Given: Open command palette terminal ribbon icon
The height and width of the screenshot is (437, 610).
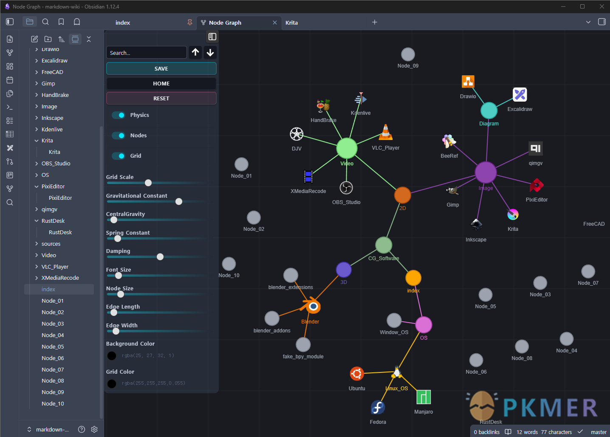Looking at the screenshot, I should tap(10, 107).
